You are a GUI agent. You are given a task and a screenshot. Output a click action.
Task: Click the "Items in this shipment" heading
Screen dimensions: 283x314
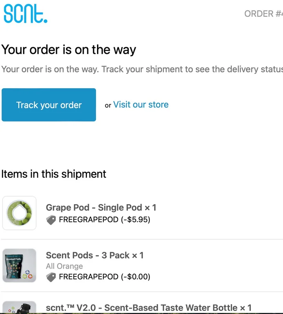pyautogui.click(x=54, y=174)
